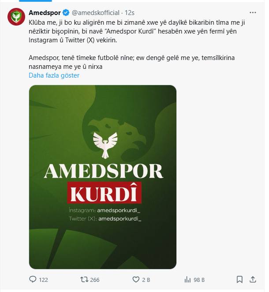Open the three-dot more options menu
The image size is (269, 292).
pos(253,12)
